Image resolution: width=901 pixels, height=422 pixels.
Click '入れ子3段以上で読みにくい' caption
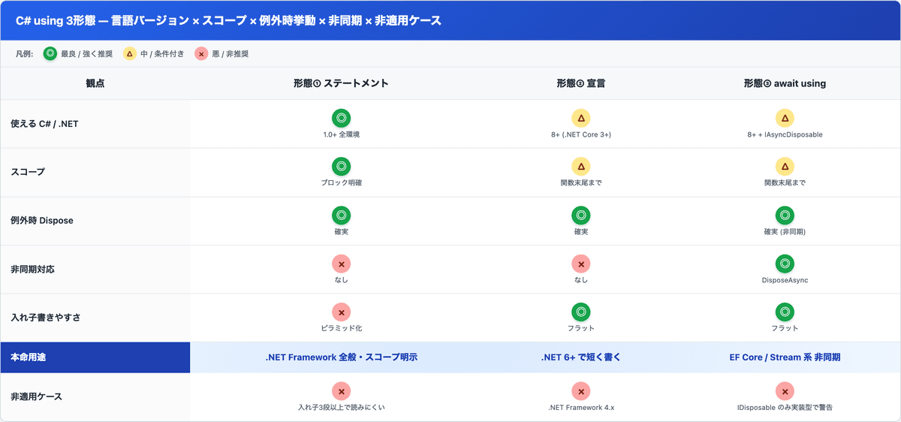(341, 408)
